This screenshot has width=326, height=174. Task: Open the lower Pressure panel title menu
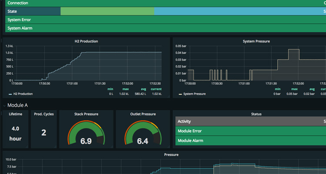(x=171, y=154)
